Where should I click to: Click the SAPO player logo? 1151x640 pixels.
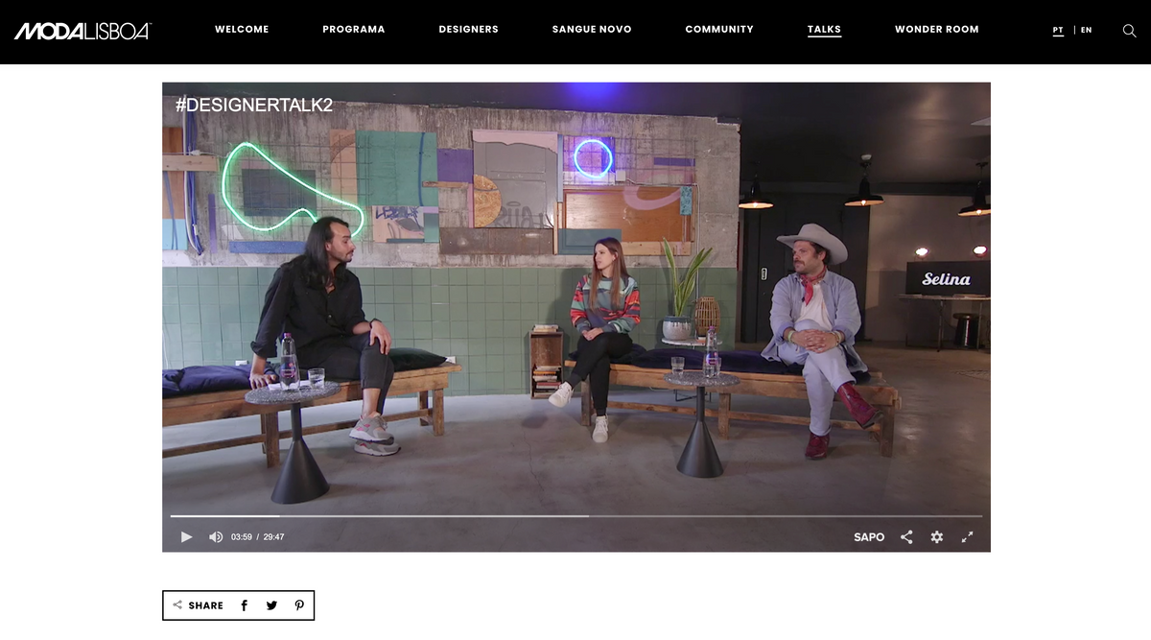click(x=869, y=537)
